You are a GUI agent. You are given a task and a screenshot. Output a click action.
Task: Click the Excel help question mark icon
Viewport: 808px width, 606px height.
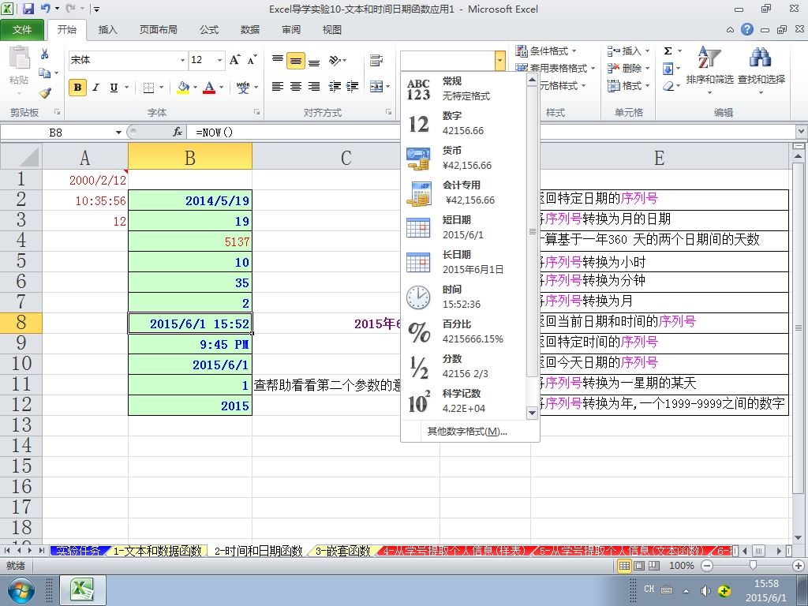coord(747,29)
